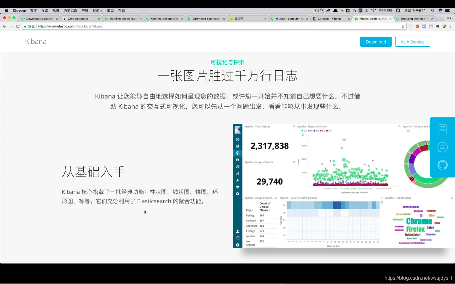Open the chat bubble icon in the side panel

(x=442, y=147)
